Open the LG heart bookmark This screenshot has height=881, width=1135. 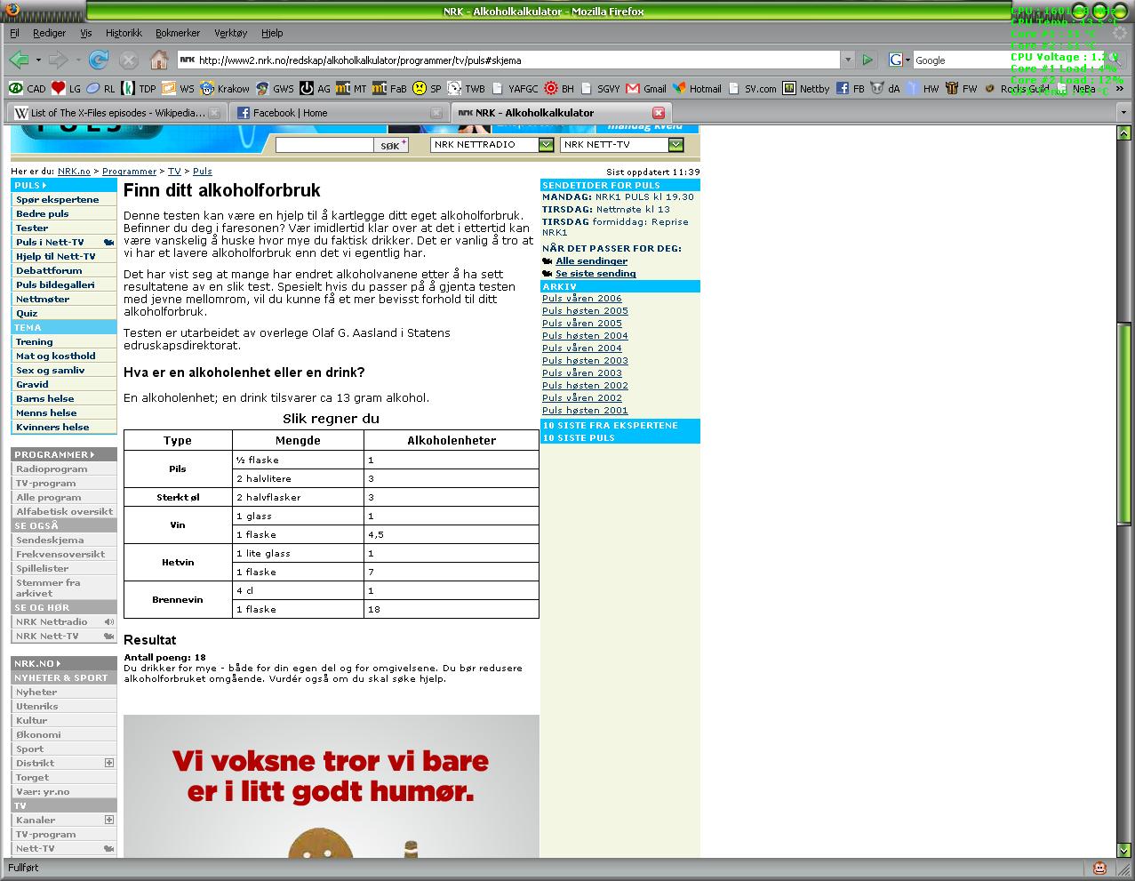pyautogui.click(x=66, y=88)
